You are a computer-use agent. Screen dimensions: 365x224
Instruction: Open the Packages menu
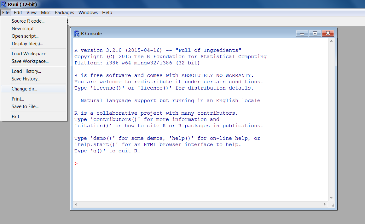[65, 13]
